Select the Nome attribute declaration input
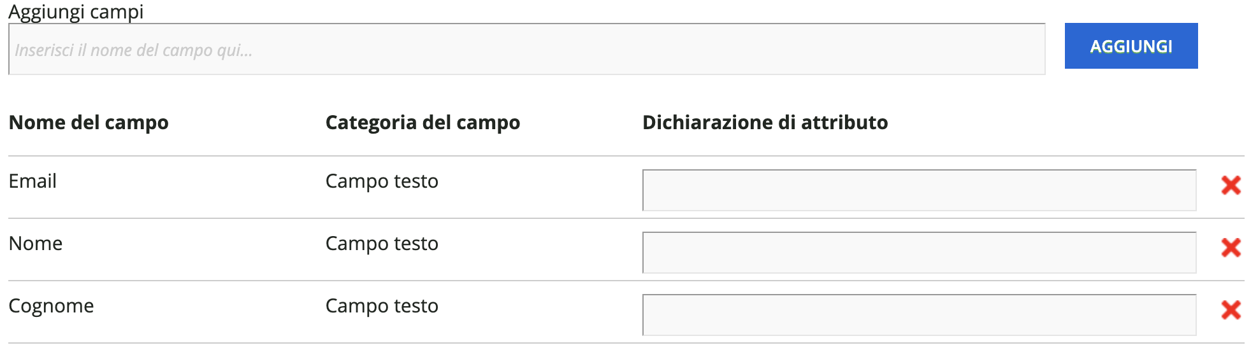1258x364 pixels. [919, 253]
